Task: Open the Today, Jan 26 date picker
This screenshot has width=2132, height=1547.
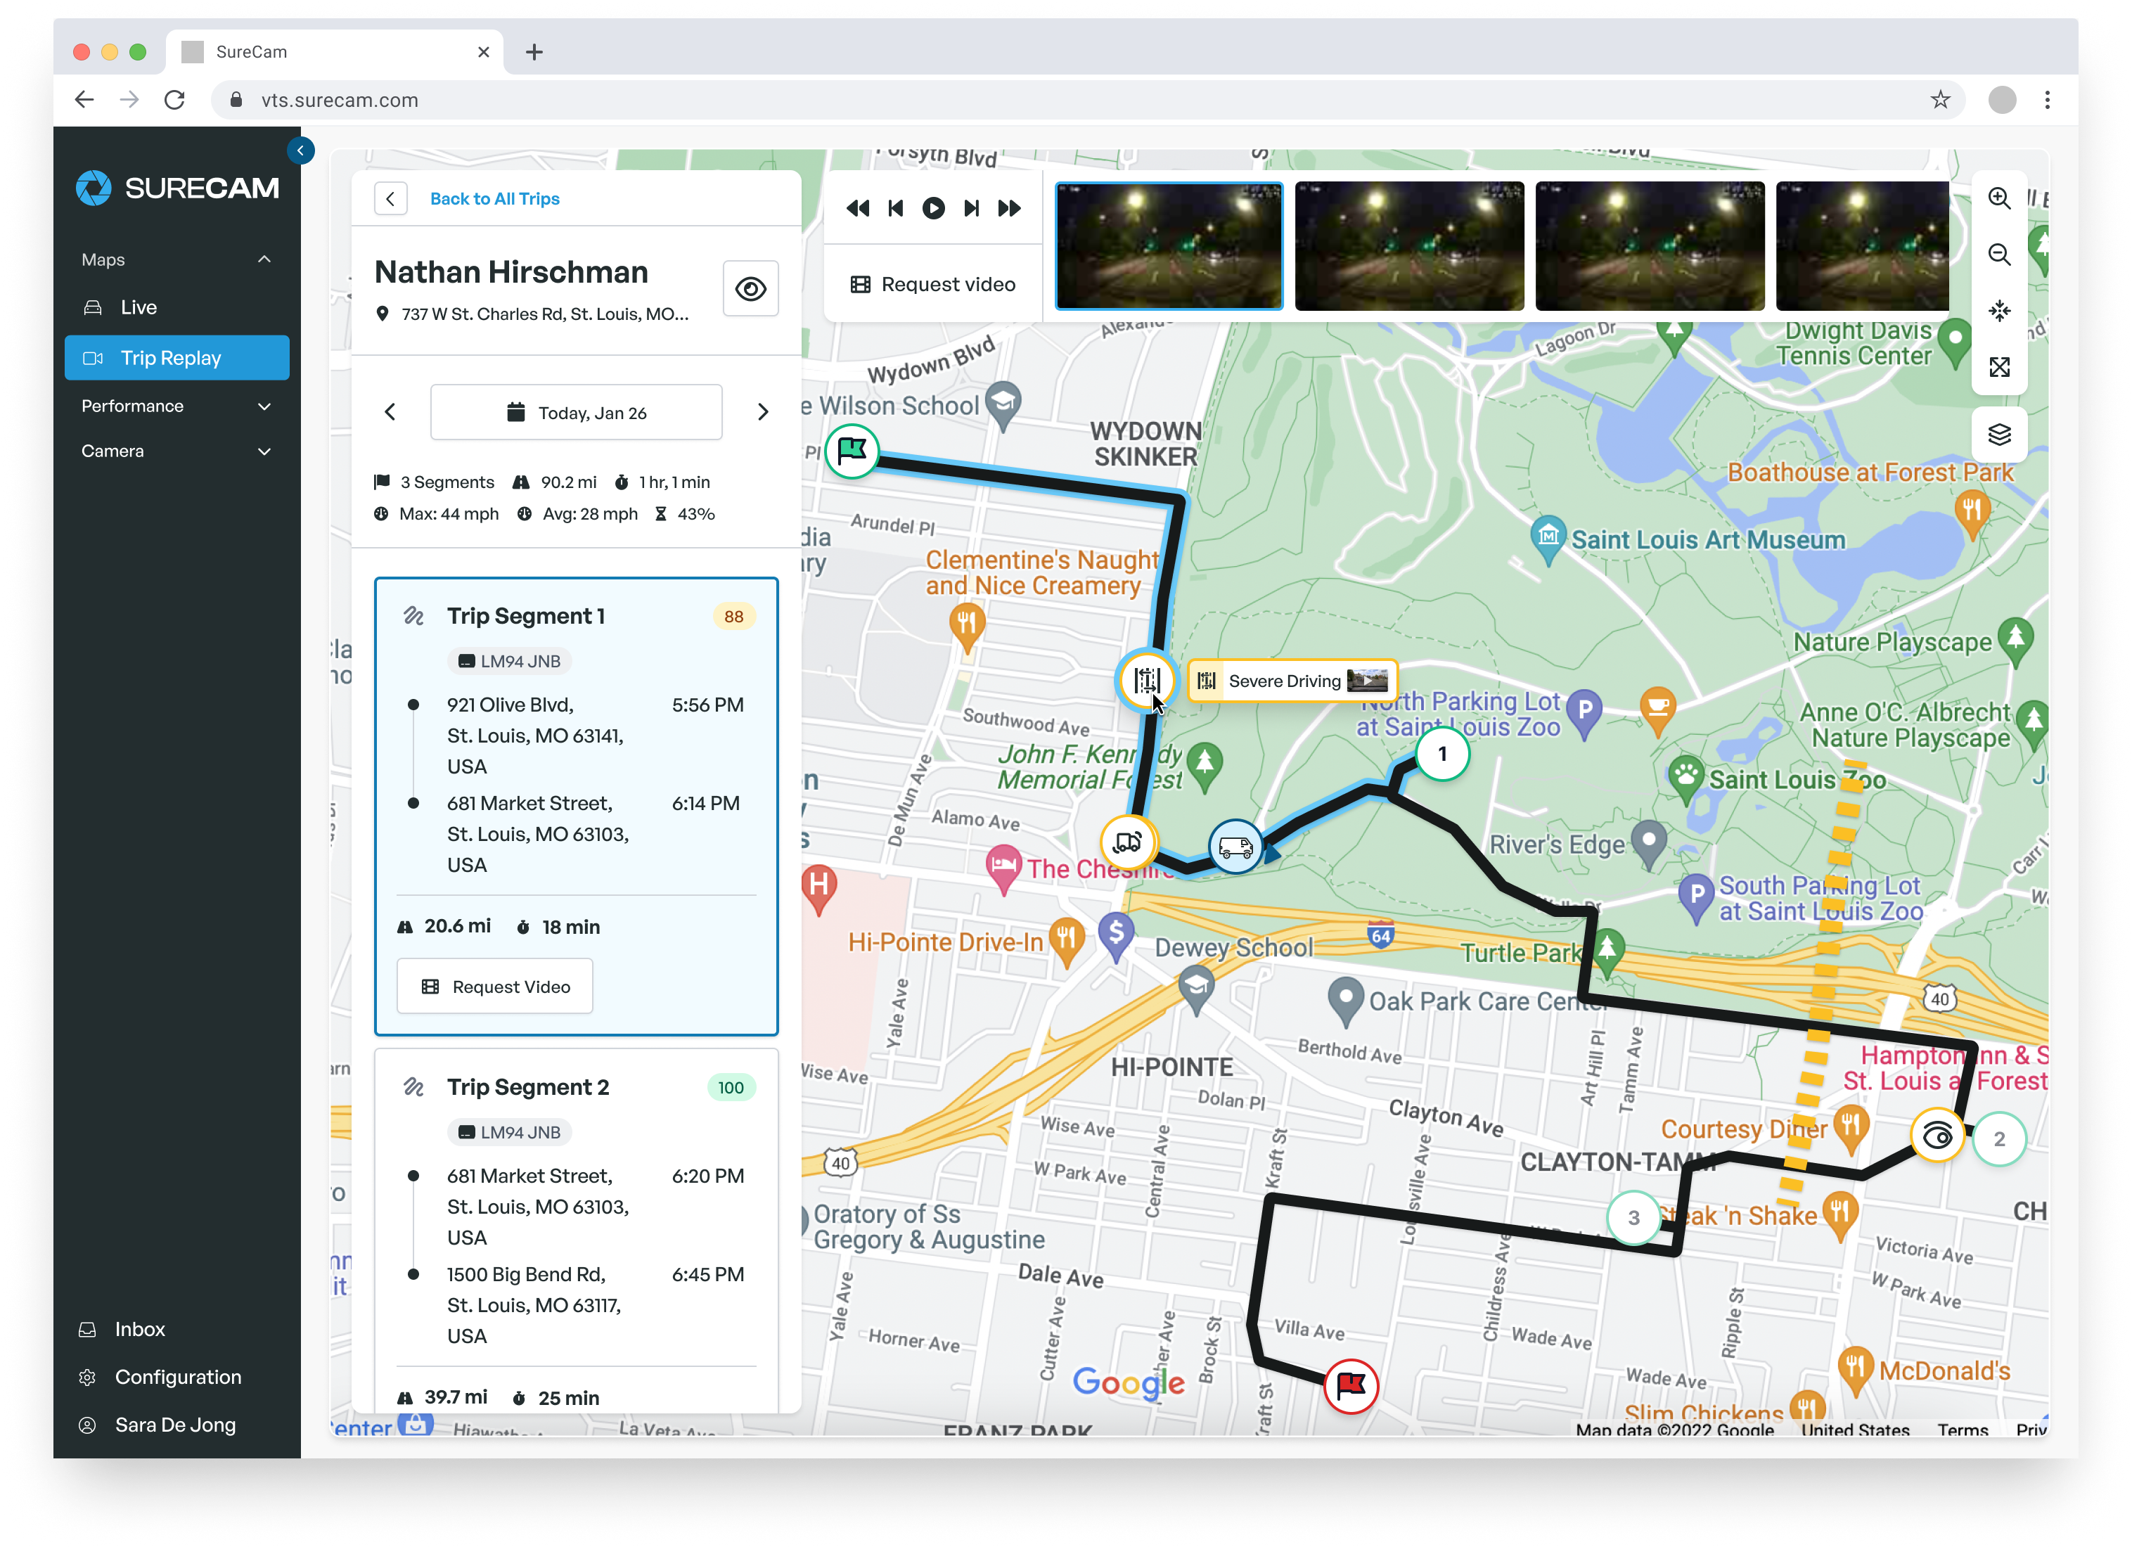Action: coord(576,413)
